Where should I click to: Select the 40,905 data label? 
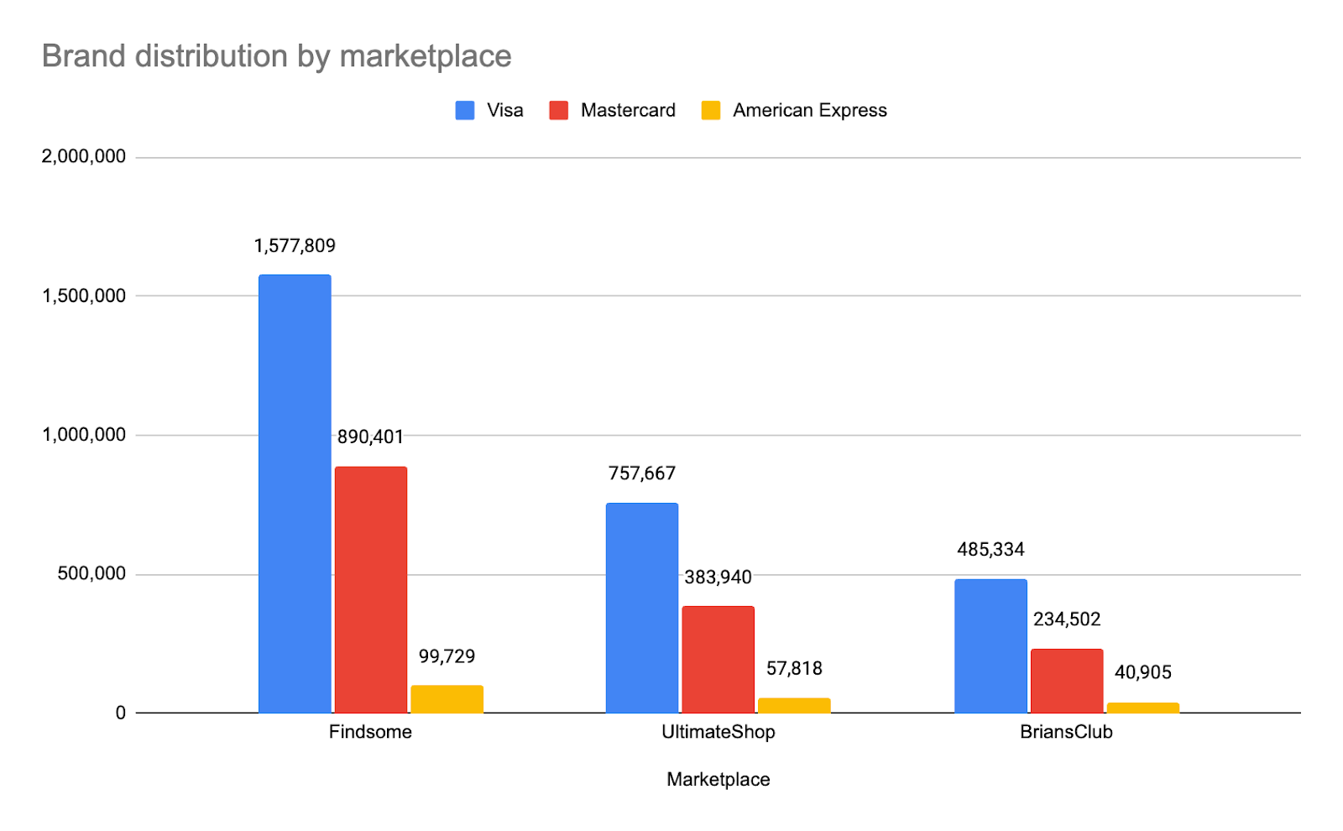[1142, 672]
